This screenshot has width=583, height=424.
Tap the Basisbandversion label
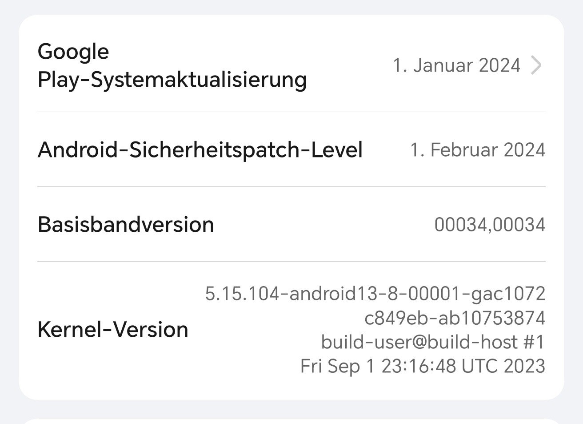coord(126,224)
